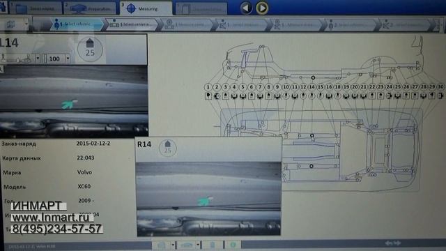This screenshot has height=251, width=446.
Task: Go forward with the yellow-ringed right arrow
Action: coord(262,8)
